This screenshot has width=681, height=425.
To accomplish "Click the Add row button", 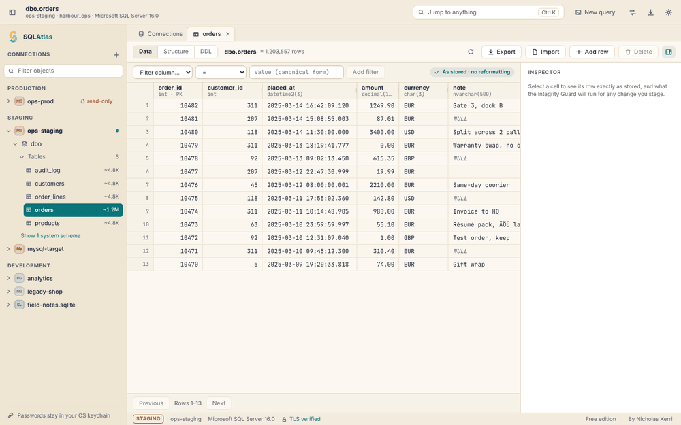I will click(x=592, y=52).
